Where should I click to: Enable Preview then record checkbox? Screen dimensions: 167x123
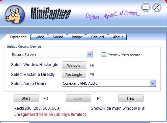tap(104, 55)
